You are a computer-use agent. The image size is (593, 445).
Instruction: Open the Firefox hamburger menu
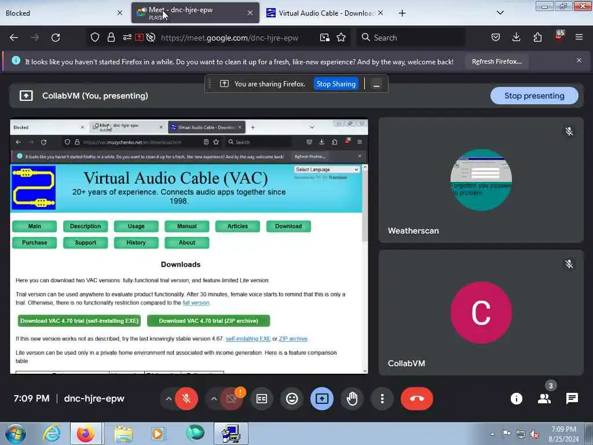coord(579,38)
